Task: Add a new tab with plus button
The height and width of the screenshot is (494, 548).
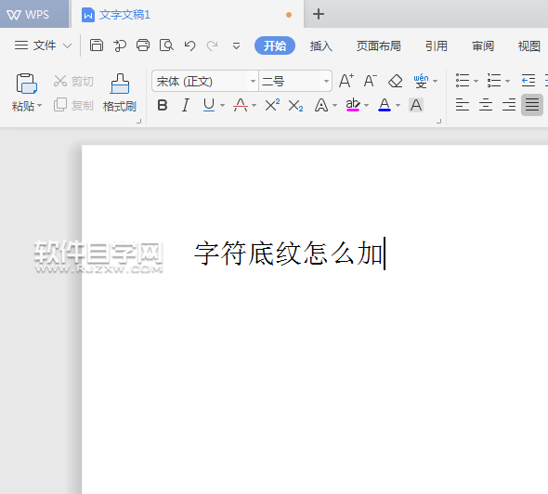Action: pos(319,14)
